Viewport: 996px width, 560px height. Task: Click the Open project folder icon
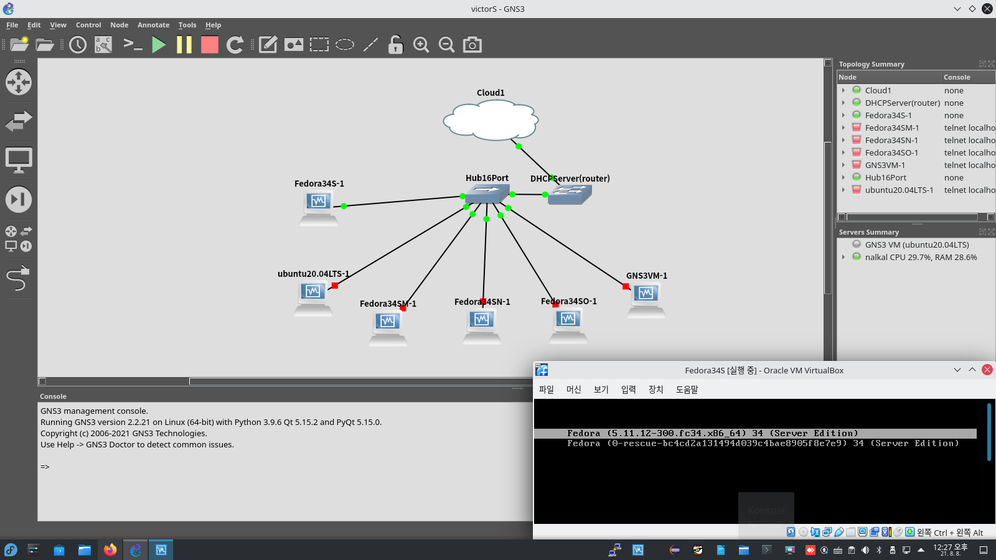[45, 45]
